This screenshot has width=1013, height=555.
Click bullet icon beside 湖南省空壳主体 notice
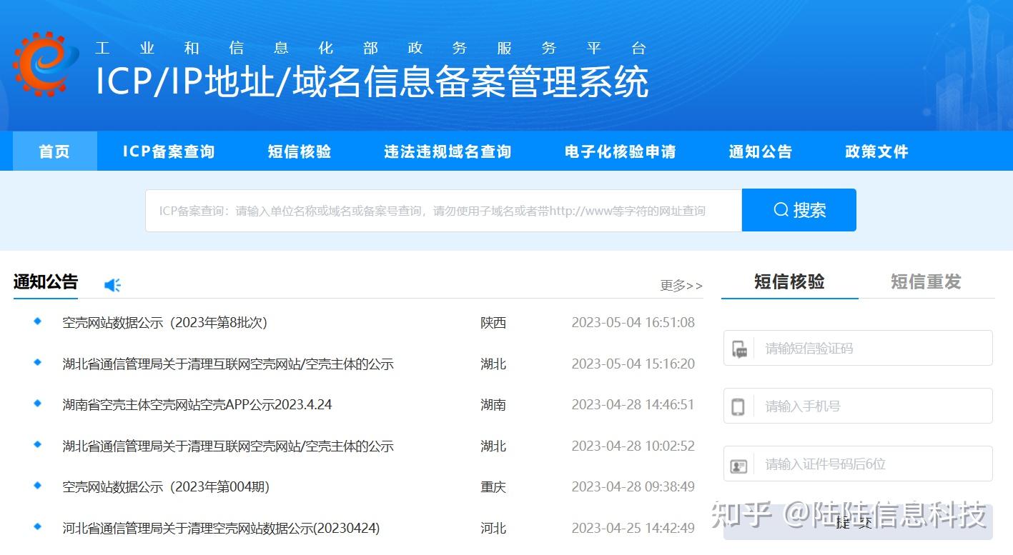(38, 404)
